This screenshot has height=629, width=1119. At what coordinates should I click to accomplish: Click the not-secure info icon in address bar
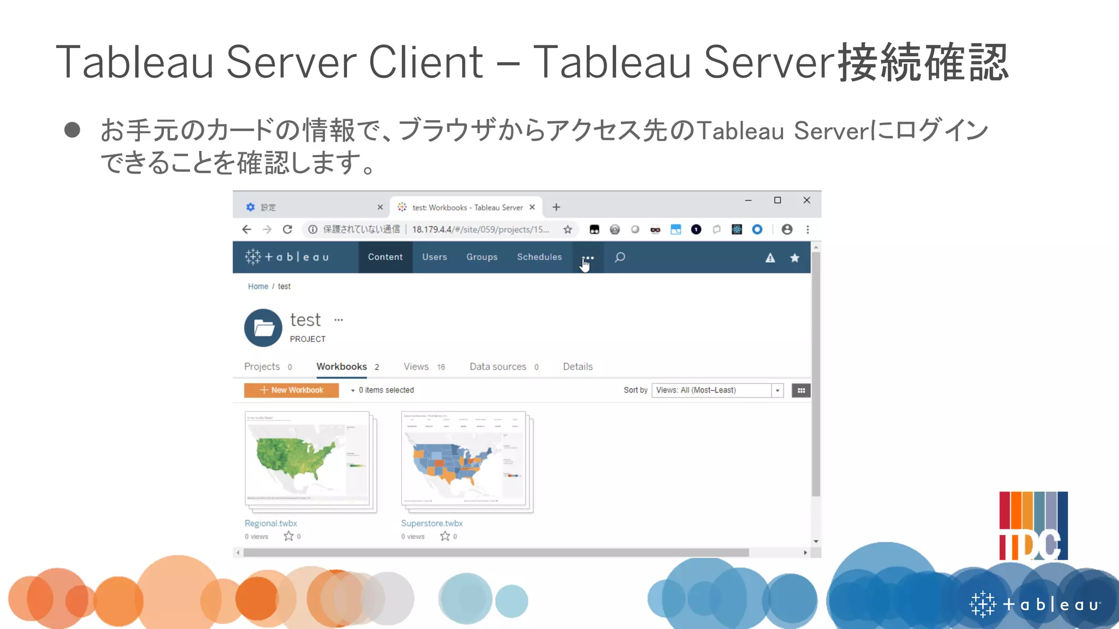[x=313, y=229]
